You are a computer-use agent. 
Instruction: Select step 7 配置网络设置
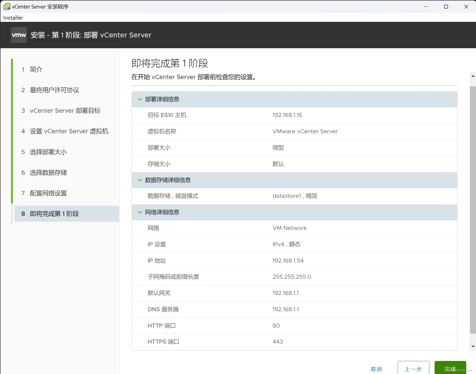point(48,193)
